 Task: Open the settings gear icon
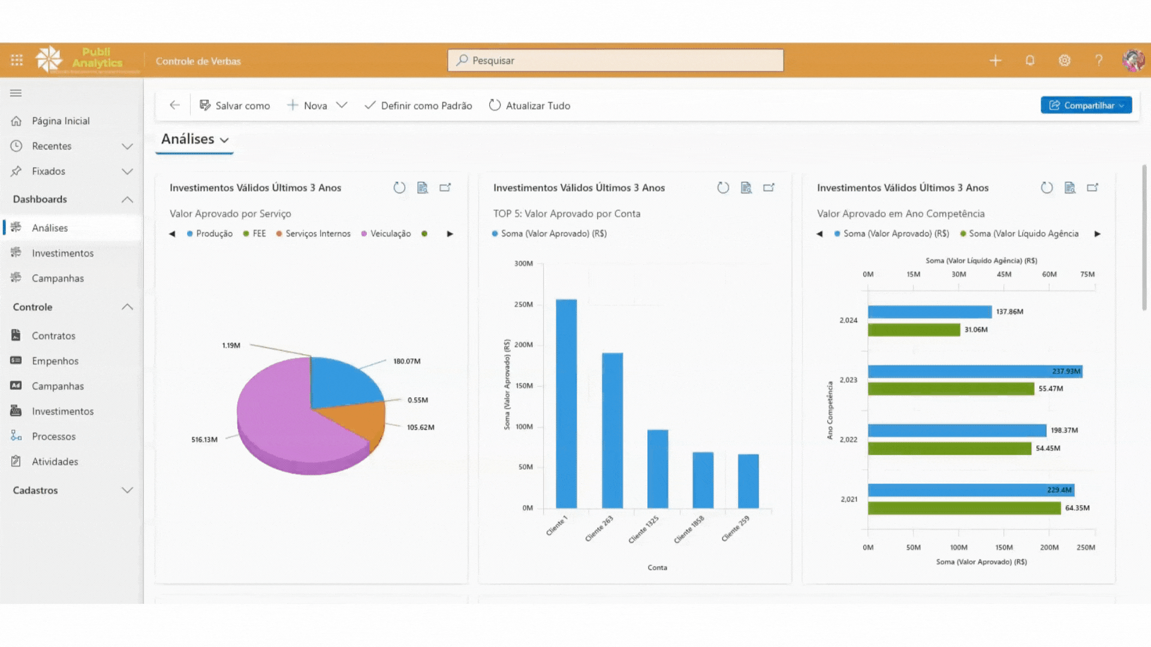tap(1065, 61)
